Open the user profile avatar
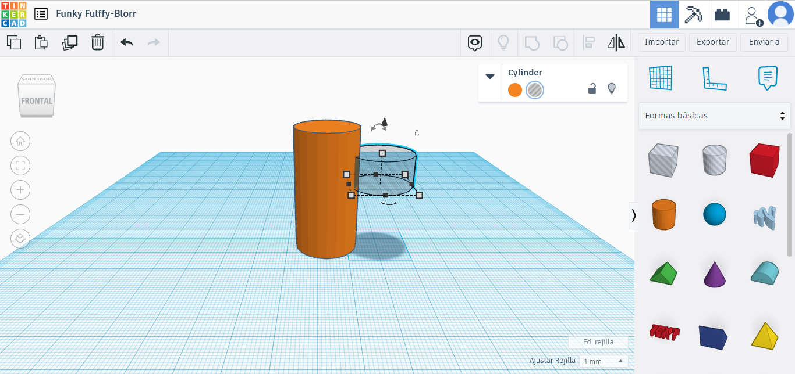Image resolution: width=795 pixels, height=374 pixels. pyautogui.click(x=780, y=15)
